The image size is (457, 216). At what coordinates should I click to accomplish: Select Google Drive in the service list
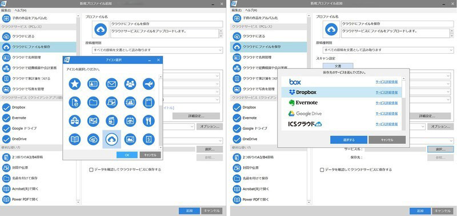341,113
